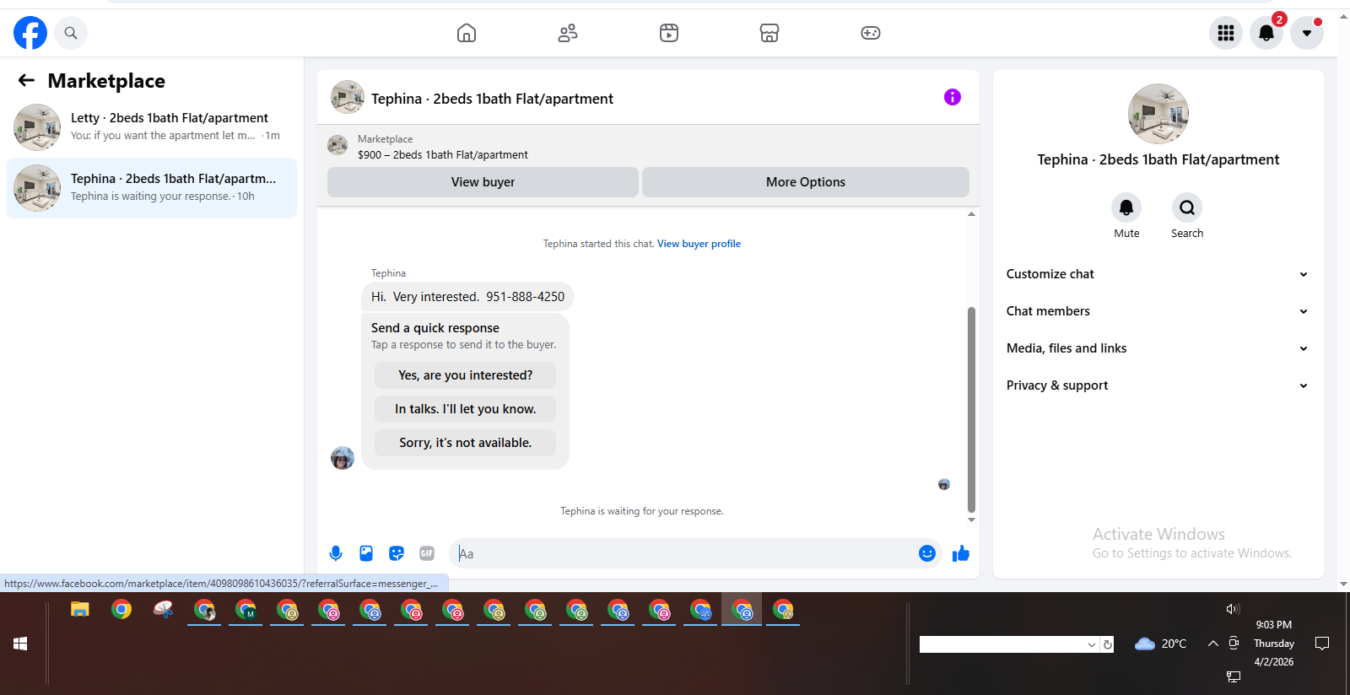Click the "$900 – 2beds 1bath Flat/apartment" listing text
This screenshot has height=695, width=1350.
(443, 155)
